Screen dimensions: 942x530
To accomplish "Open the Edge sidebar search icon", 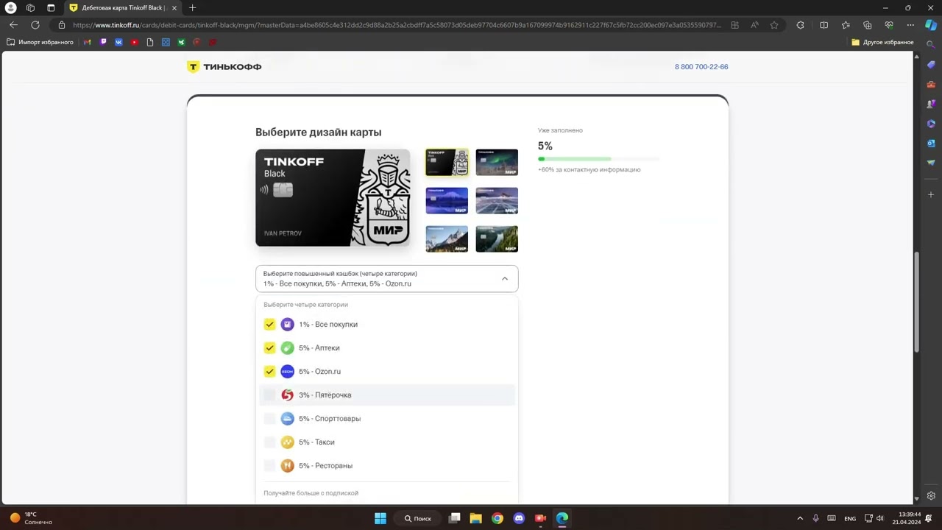I will [931, 46].
